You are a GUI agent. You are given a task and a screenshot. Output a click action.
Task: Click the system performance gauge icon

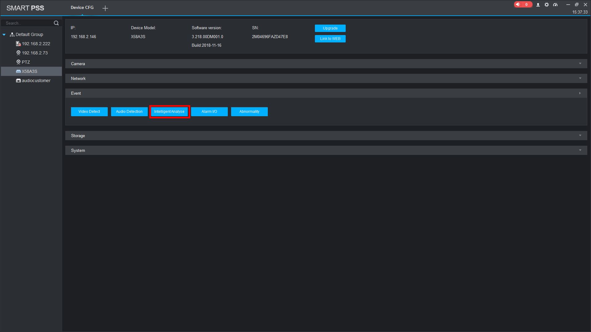point(555,5)
